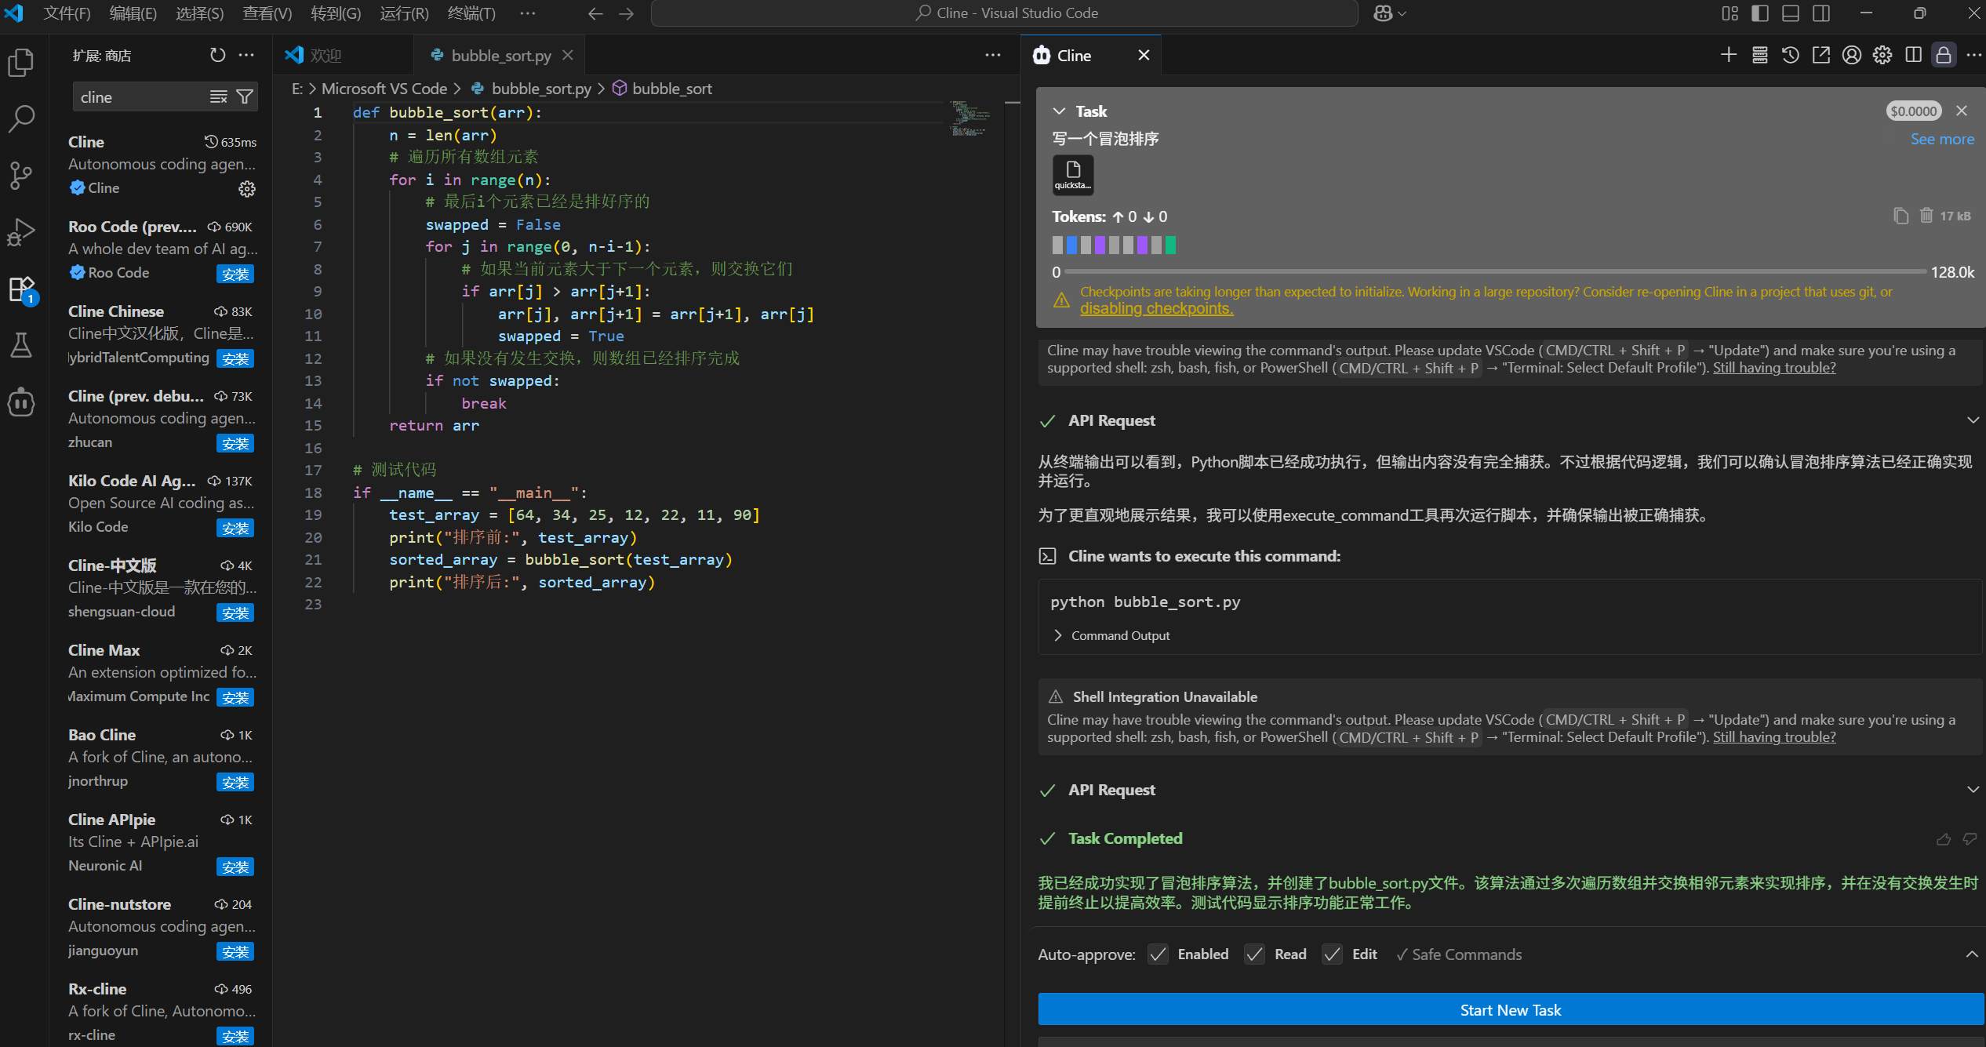Disable the Edit auto-approve checkbox

(x=1331, y=954)
